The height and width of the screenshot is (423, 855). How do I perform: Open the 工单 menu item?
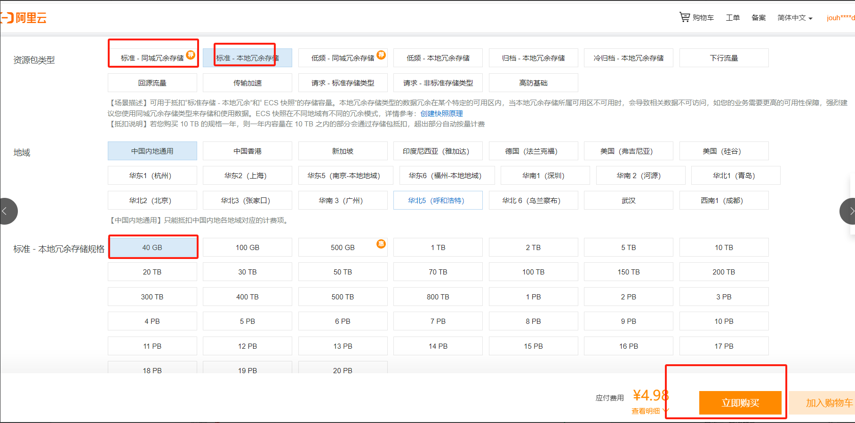click(x=732, y=18)
